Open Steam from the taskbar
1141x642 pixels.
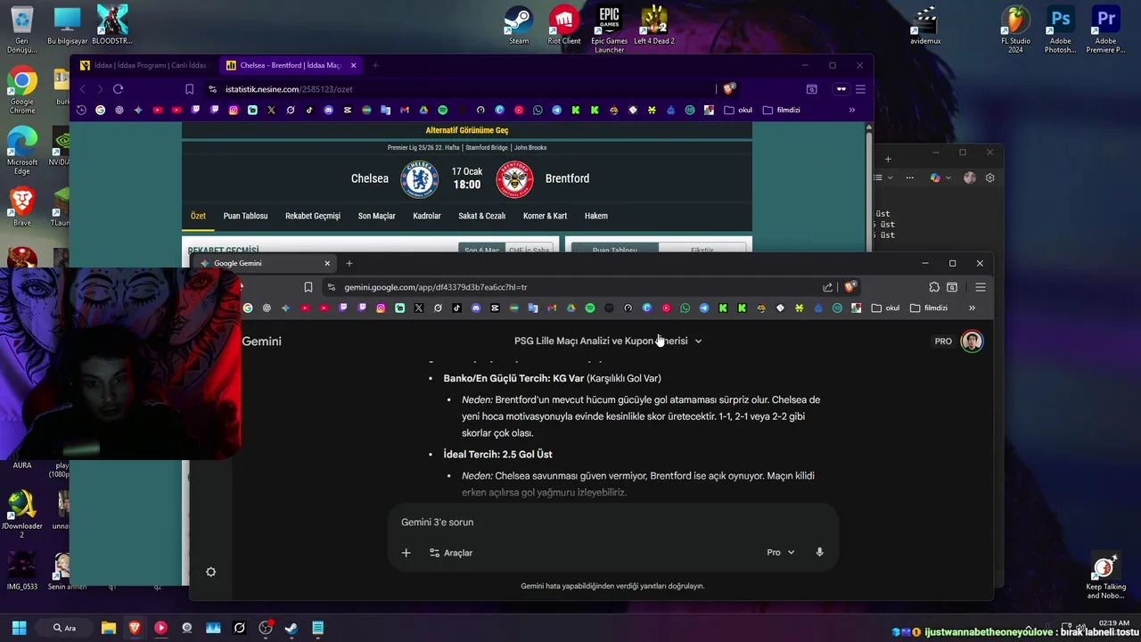point(291,628)
